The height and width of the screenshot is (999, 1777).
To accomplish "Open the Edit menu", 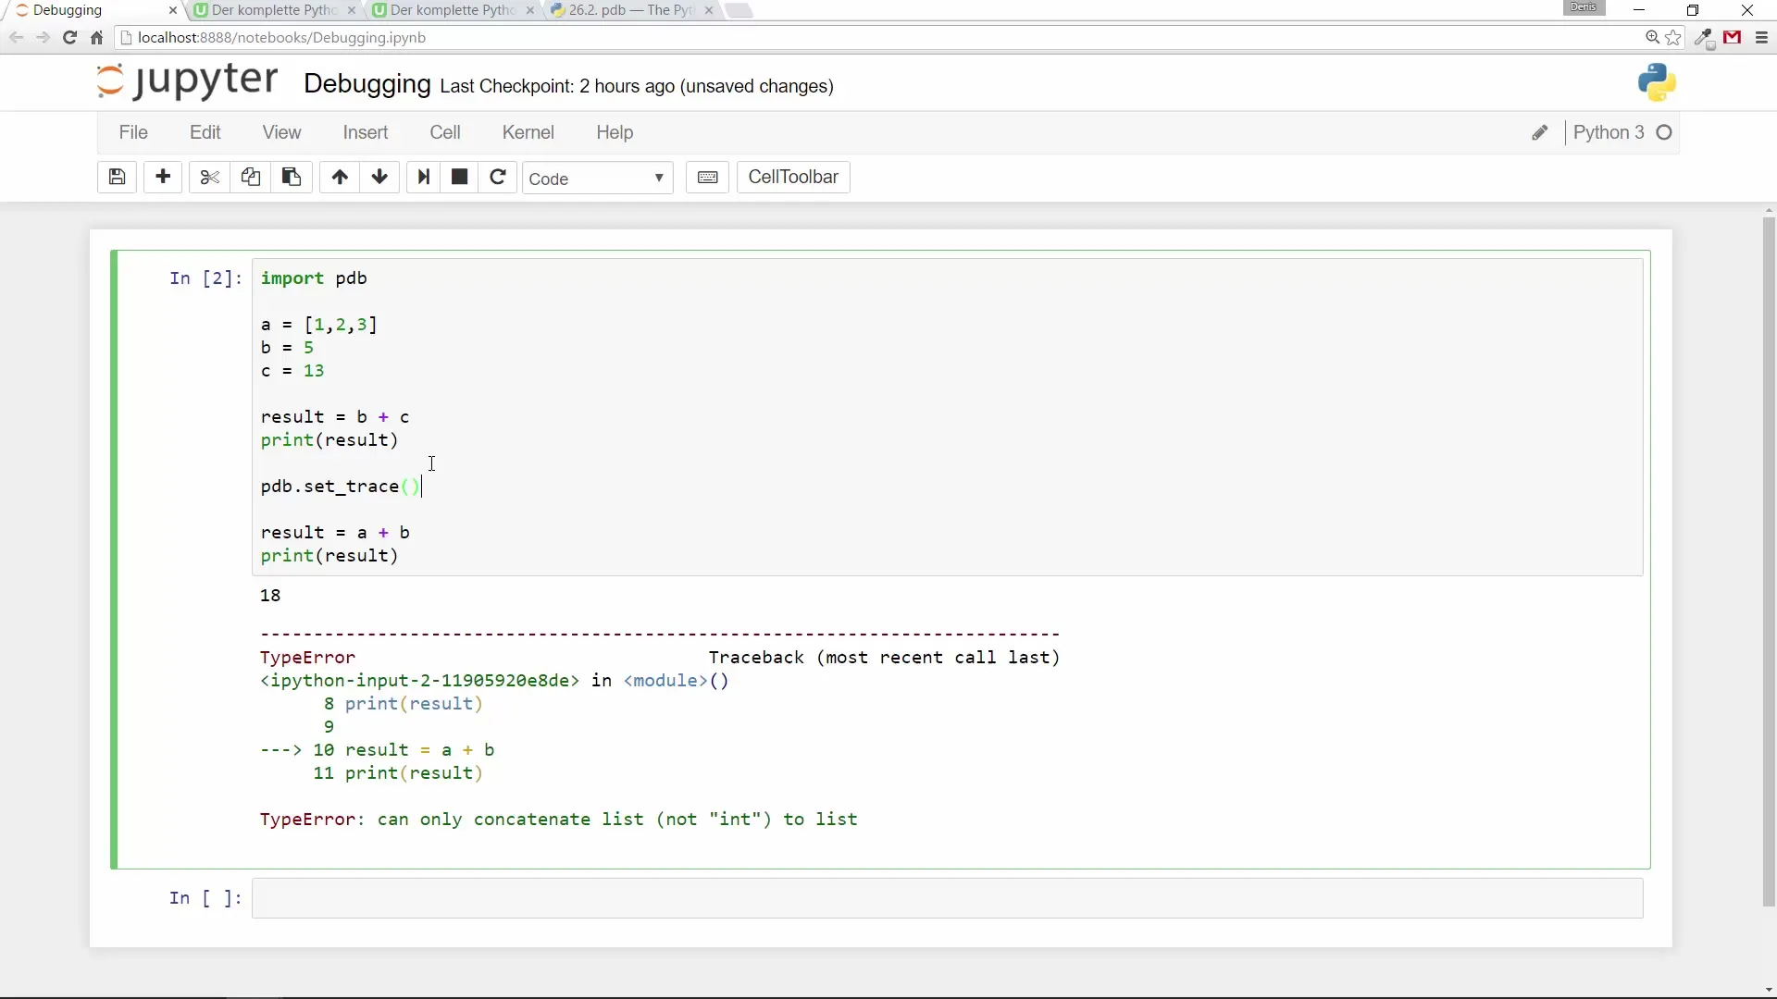I will (205, 132).
